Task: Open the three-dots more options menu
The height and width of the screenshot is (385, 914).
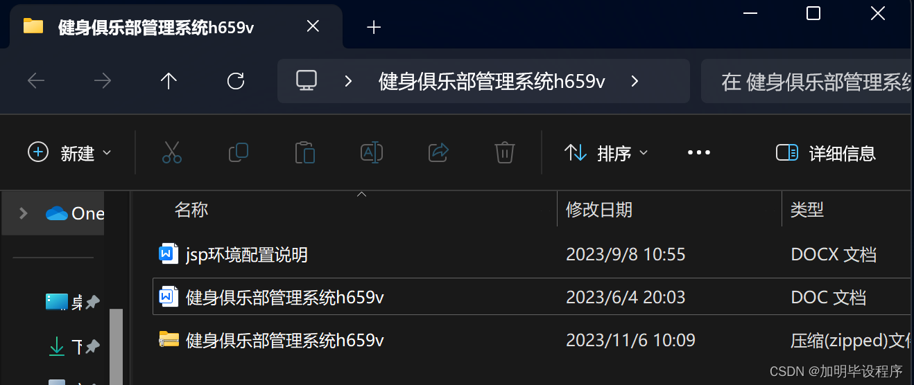Action: coord(698,152)
